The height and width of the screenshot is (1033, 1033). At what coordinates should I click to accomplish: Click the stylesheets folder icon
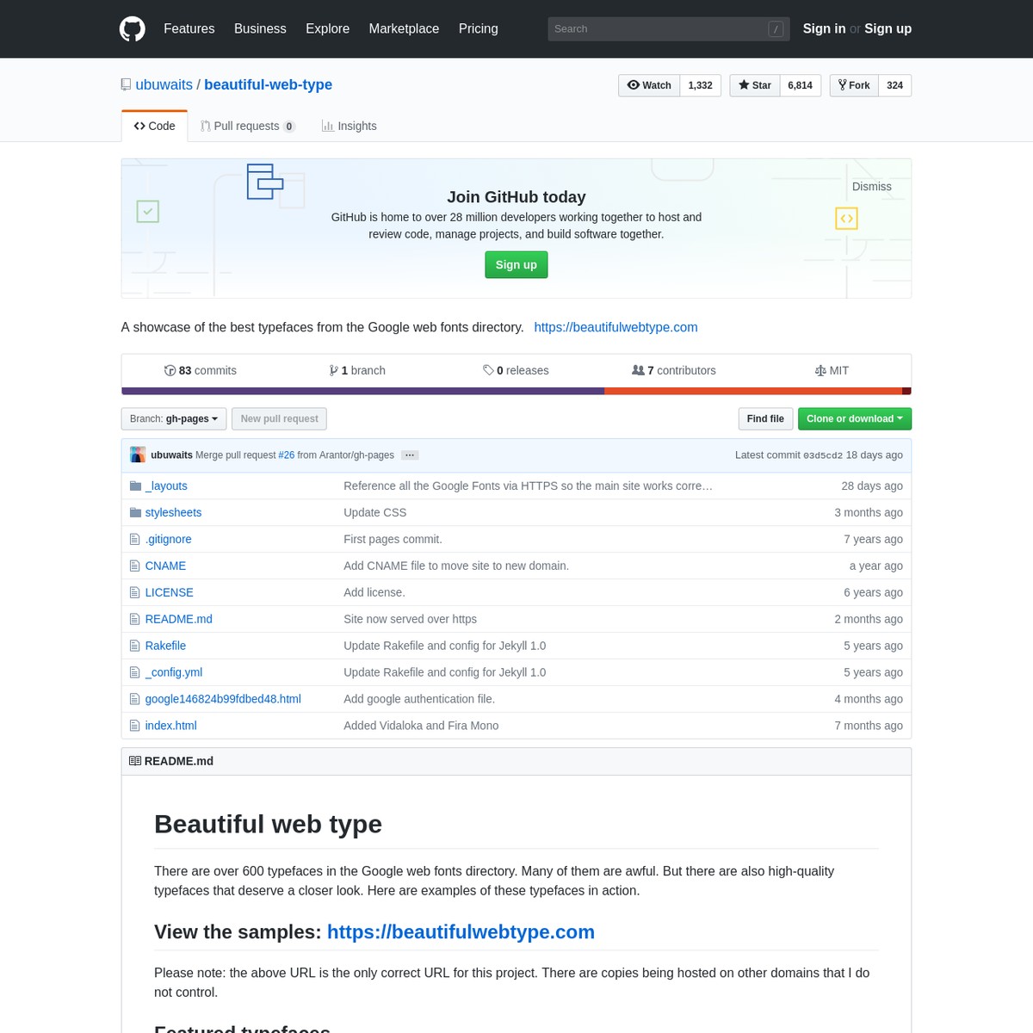click(x=135, y=513)
